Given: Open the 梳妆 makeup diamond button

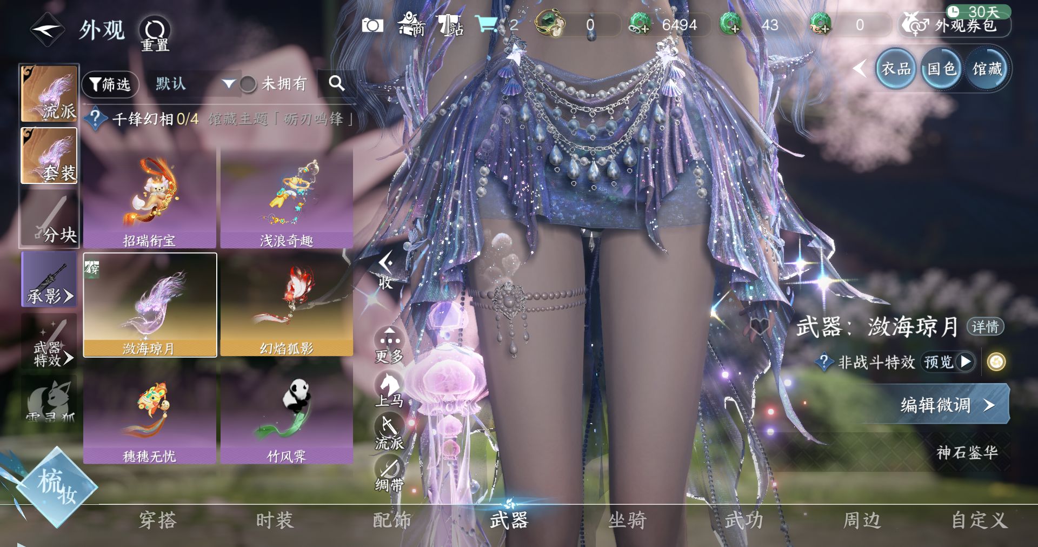Looking at the screenshot, I should tap(57, 487).
